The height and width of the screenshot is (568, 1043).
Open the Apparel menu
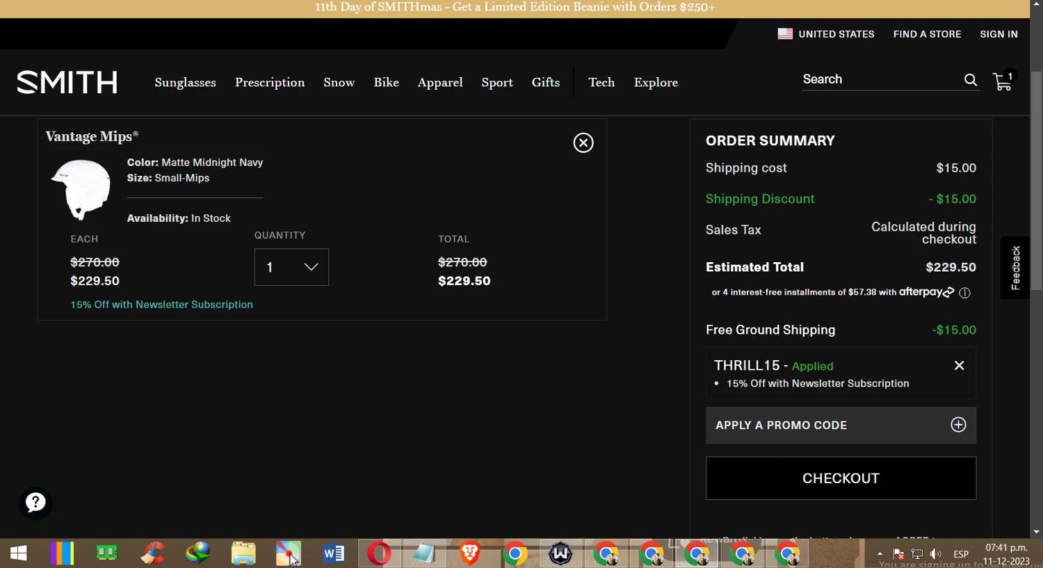(440, 82)
